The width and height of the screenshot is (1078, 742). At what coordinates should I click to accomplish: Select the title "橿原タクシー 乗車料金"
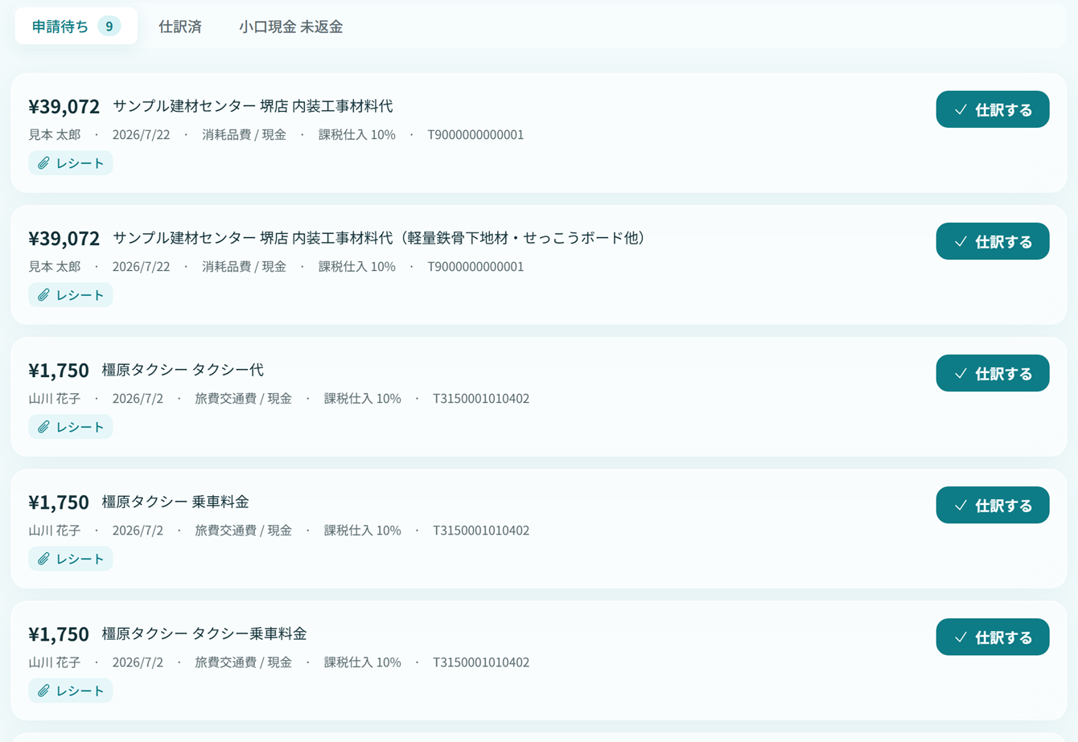click(175, 502)
